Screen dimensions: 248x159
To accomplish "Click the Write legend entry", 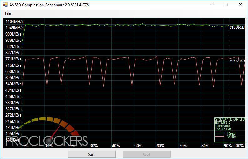I will (x=231, y=137).
